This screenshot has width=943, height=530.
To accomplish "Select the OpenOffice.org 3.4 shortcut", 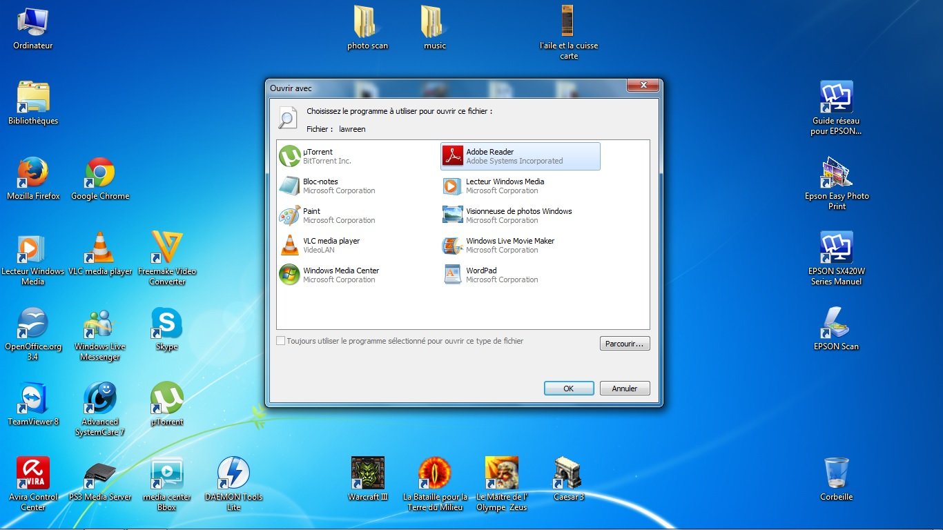I will pos(32,334).
